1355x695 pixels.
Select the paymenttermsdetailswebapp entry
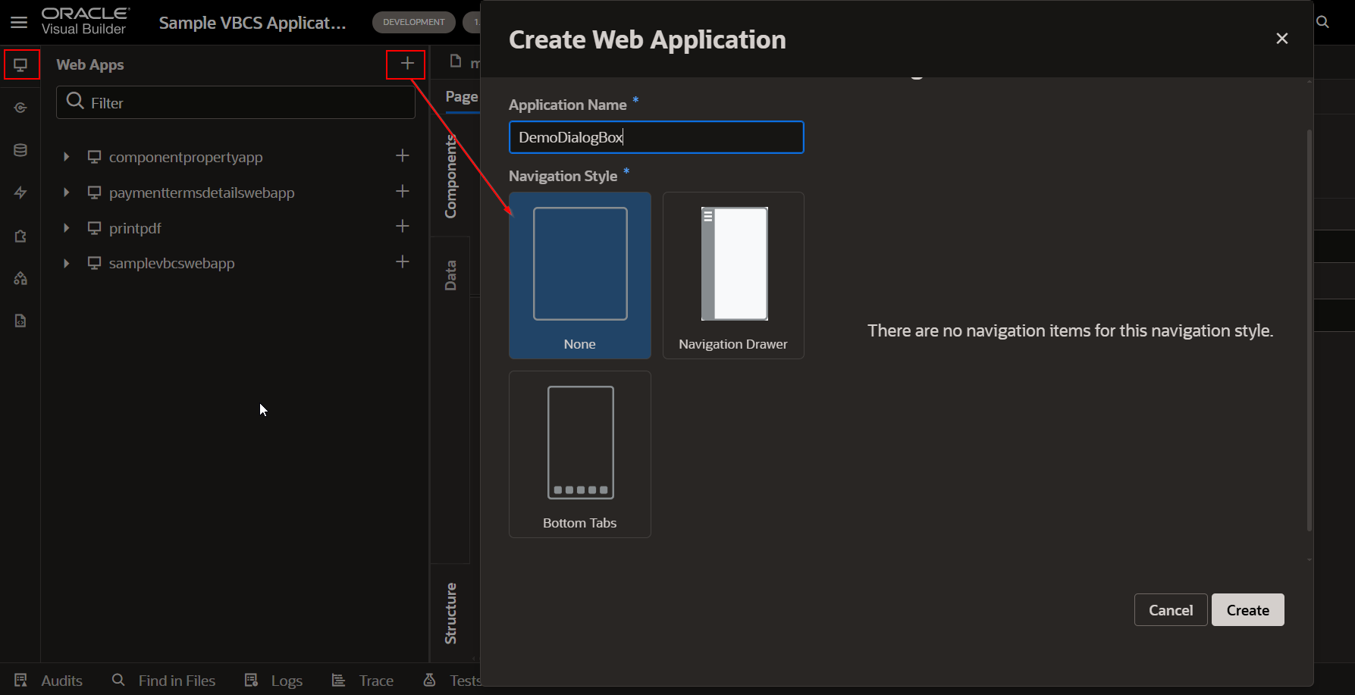click(x=202, y=193)
